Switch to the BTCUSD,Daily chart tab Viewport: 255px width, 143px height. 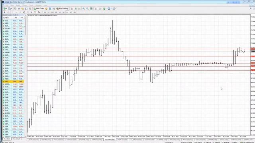175,139
